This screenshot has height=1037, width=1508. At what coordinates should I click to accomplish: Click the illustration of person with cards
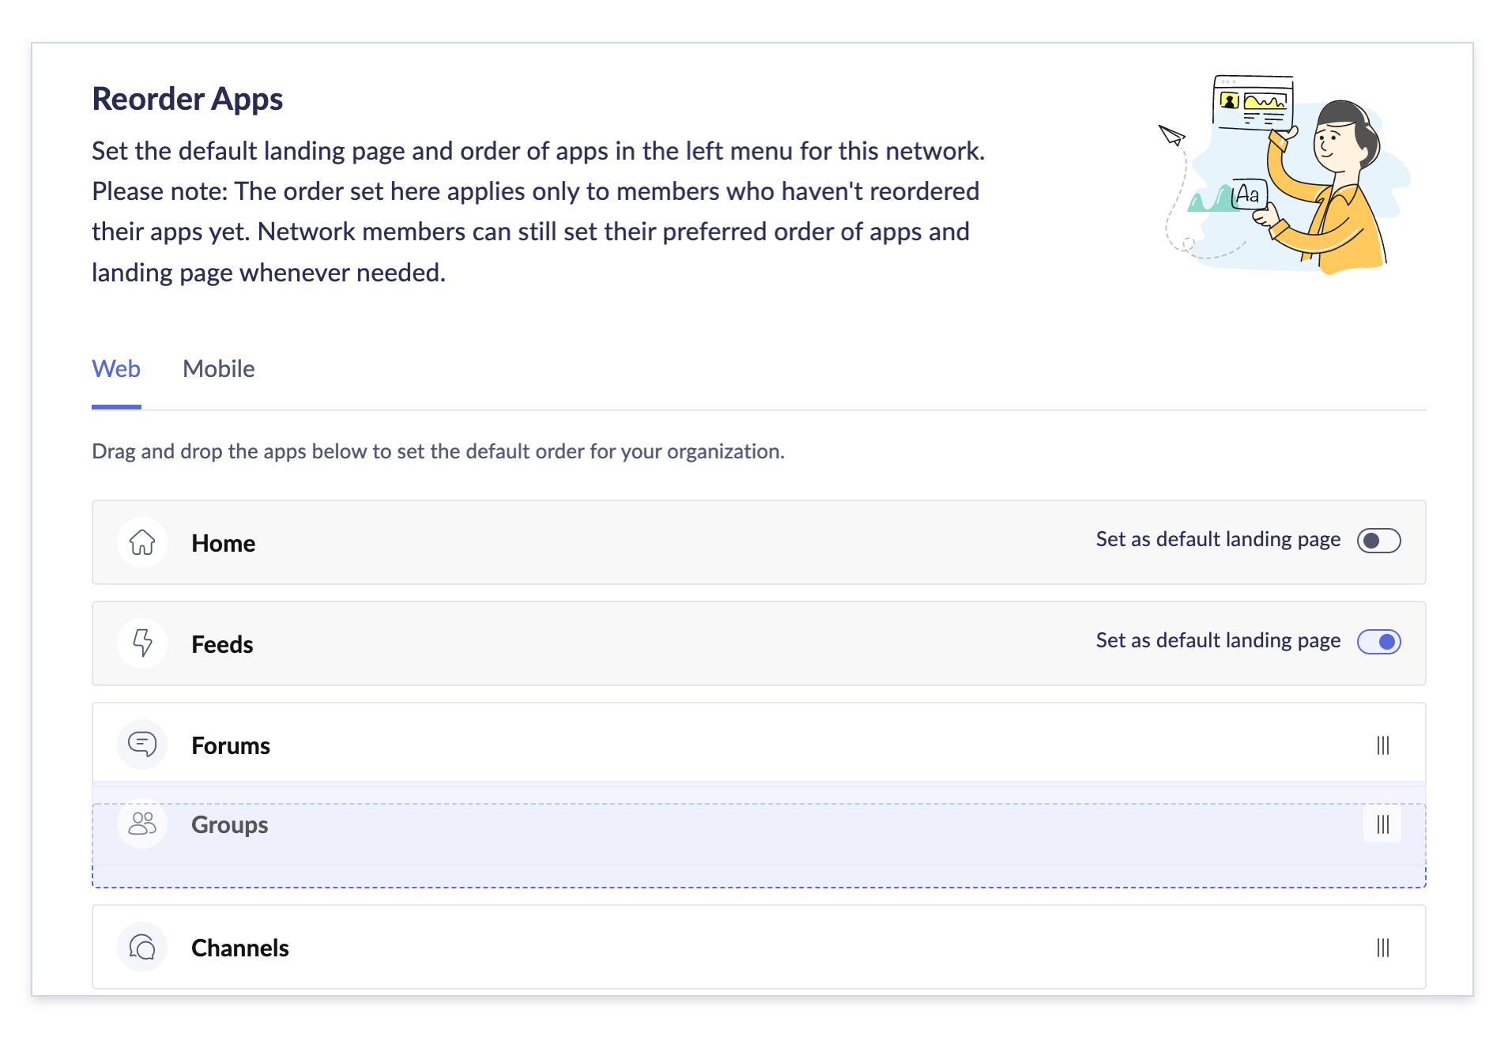coord(1284,174)
